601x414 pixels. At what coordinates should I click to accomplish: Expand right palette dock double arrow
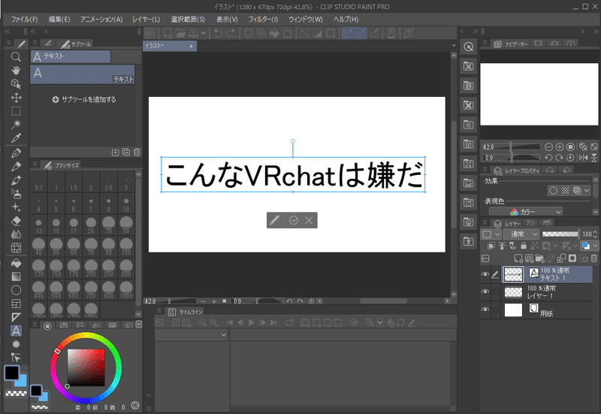click(596, 32)
